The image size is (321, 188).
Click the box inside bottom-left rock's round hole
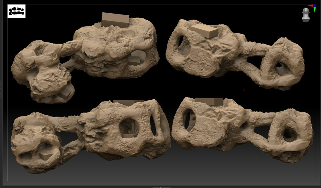pyautogui.click(x=130, y=135)
